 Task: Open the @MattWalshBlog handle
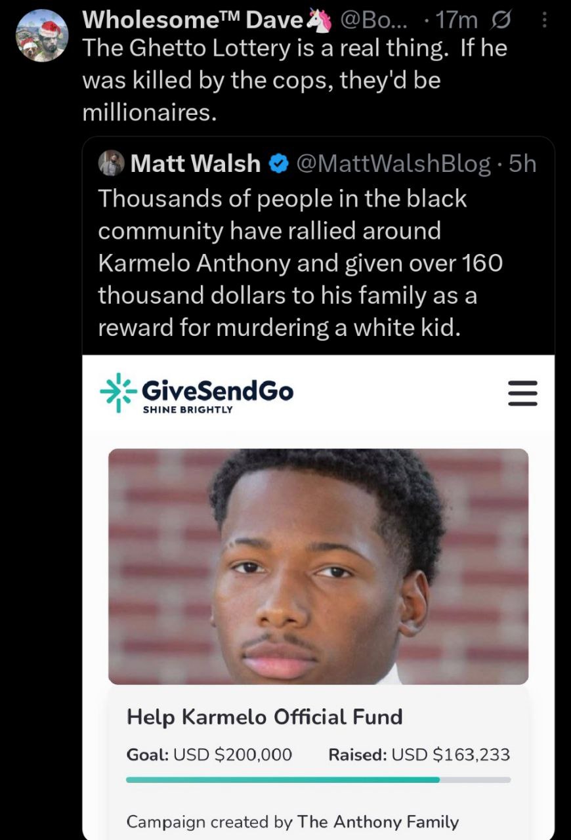click(394, 164)
